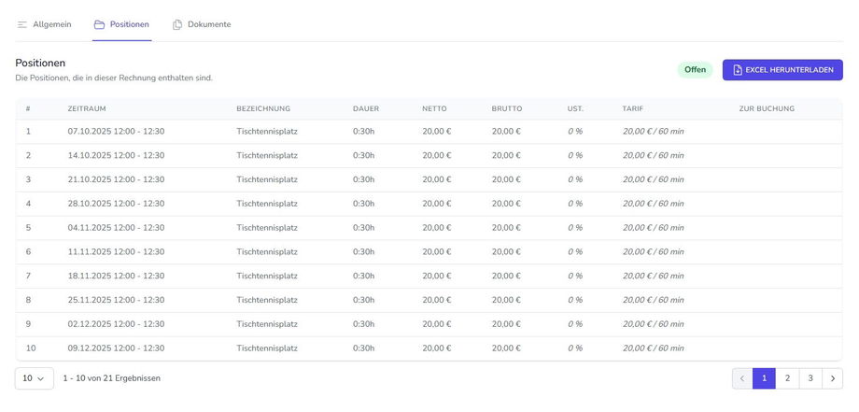The image size is (859, 412).
Task: Click the Excel file download icon
Action: pyautogui.click(x=738, y=70)
